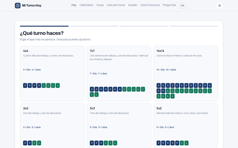238x148 pixels.
Task: Click the last L tile in 3x3 card
Action: tap(115, 143)
